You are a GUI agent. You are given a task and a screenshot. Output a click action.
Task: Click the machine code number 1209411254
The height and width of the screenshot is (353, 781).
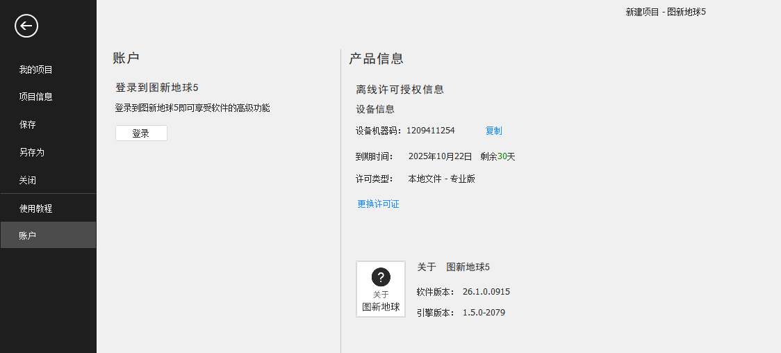click(x=431, y=131)
